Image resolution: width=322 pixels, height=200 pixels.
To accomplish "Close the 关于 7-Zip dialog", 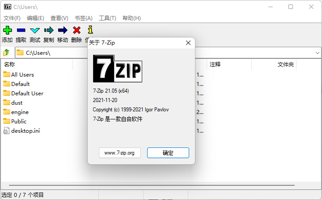I will 188,43.
